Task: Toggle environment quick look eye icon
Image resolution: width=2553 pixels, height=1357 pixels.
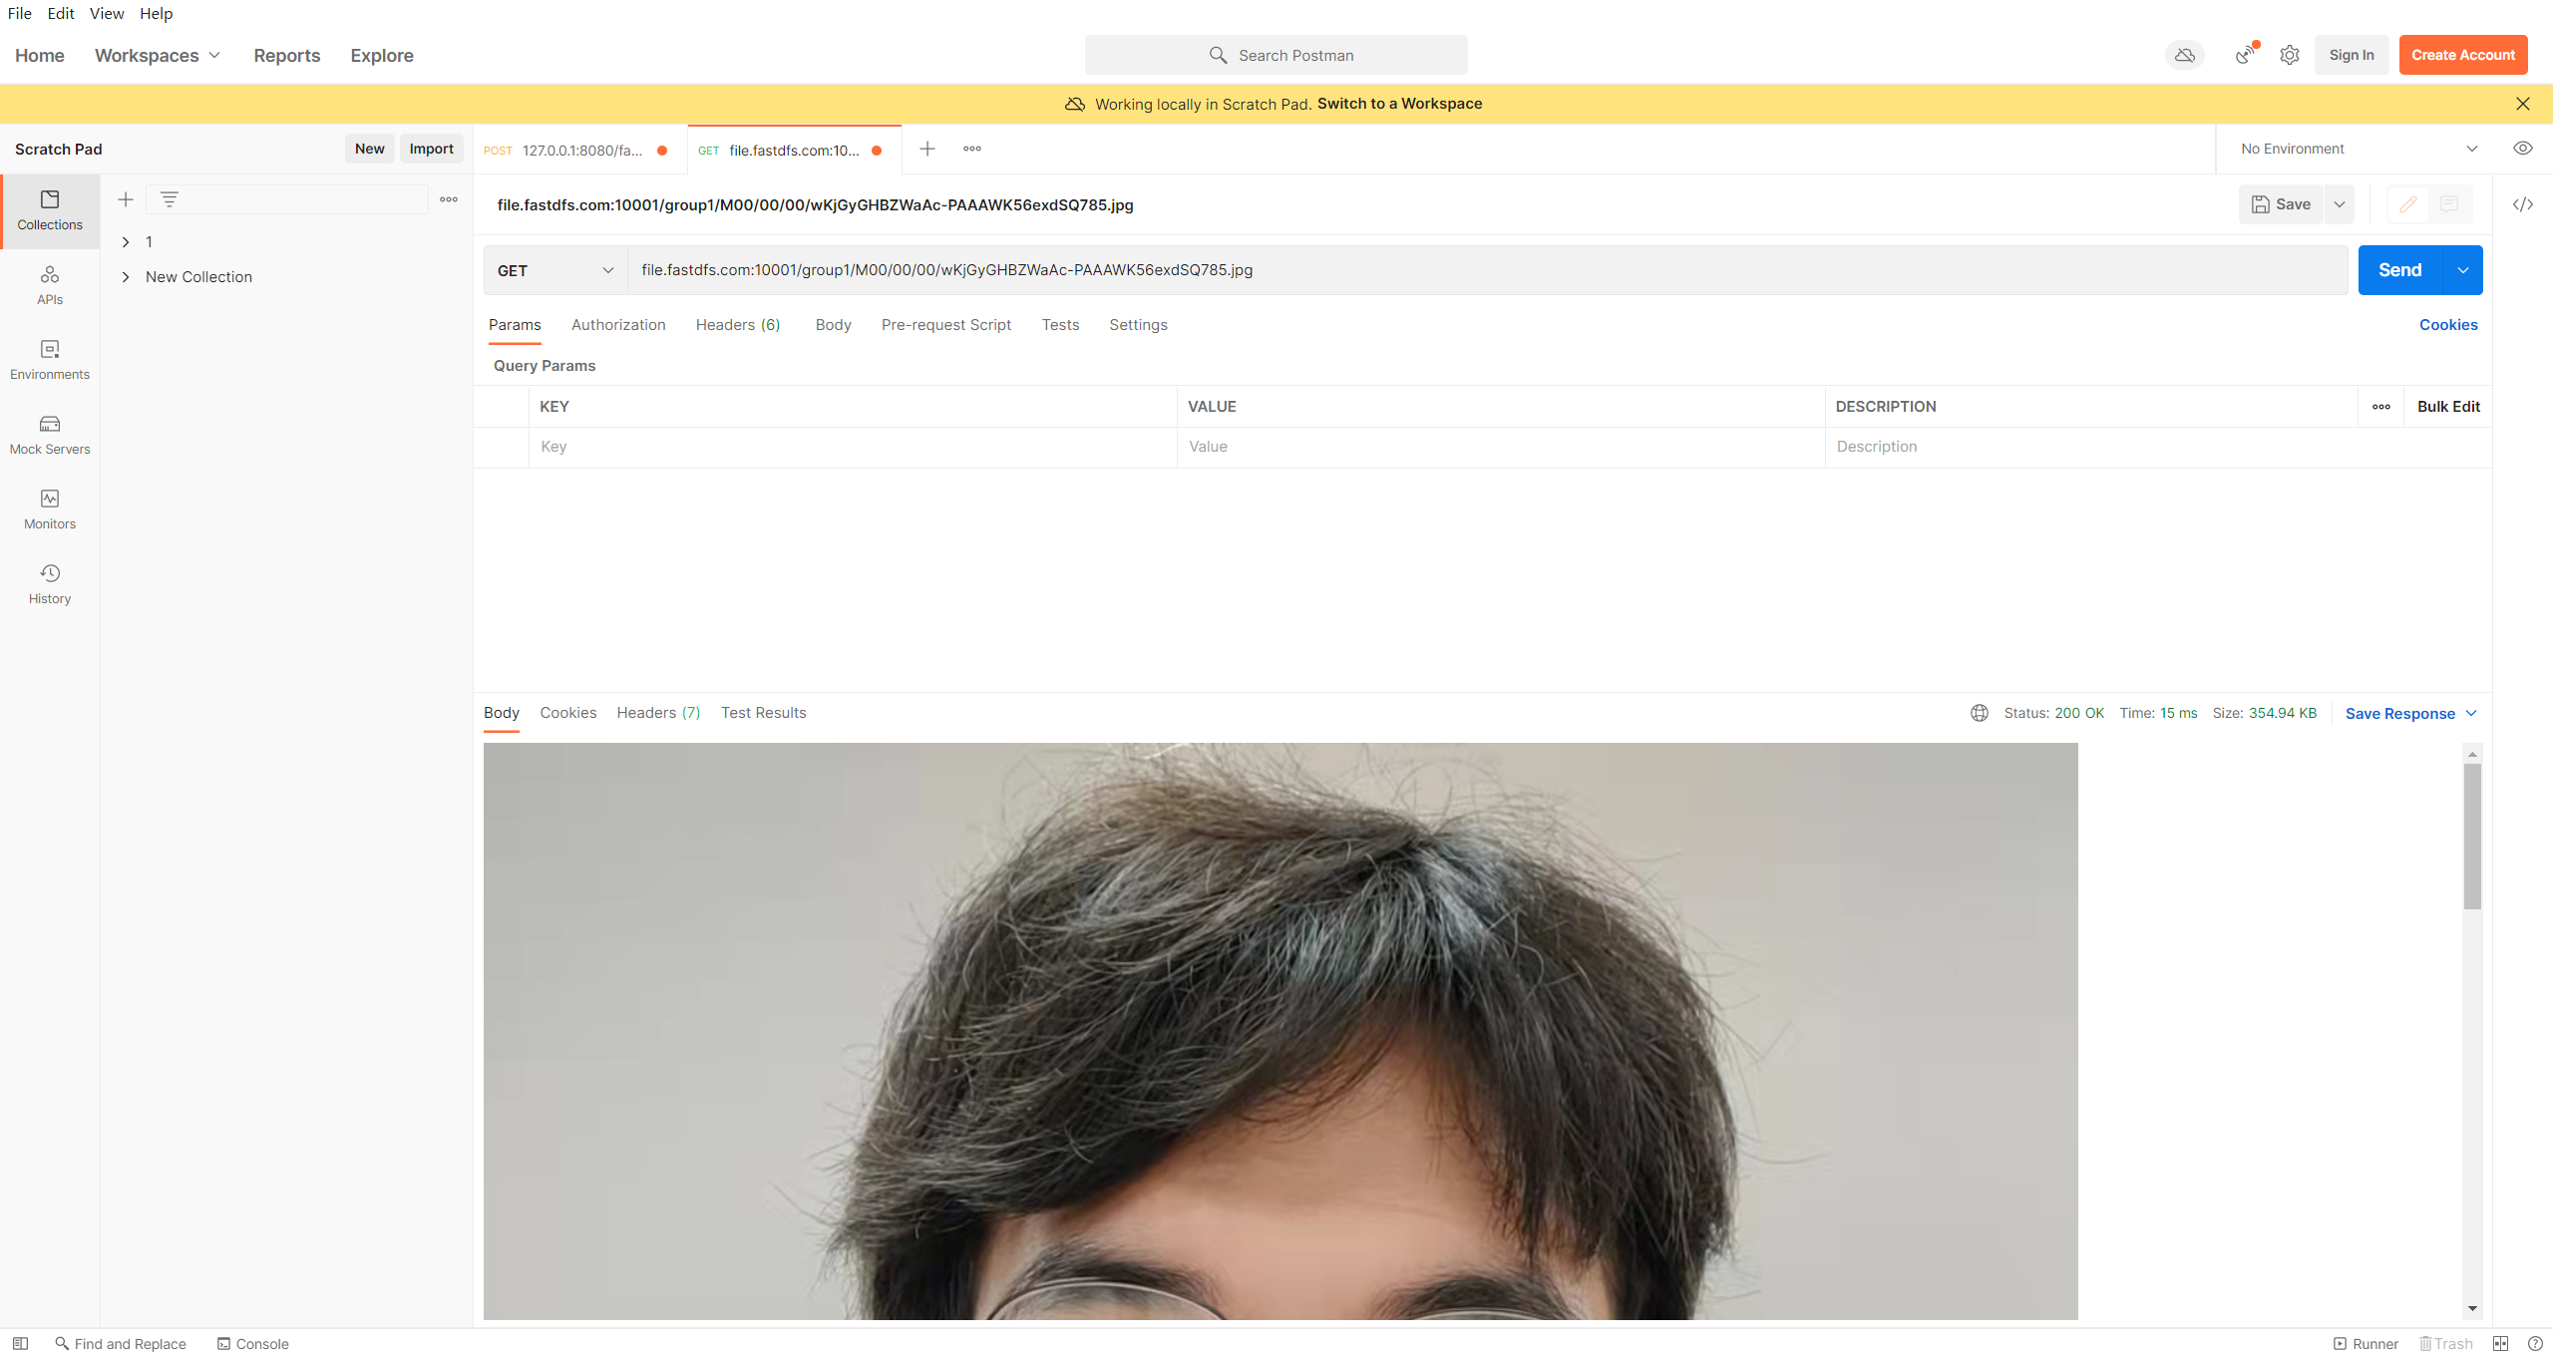Action: [x=2522, y=149]
